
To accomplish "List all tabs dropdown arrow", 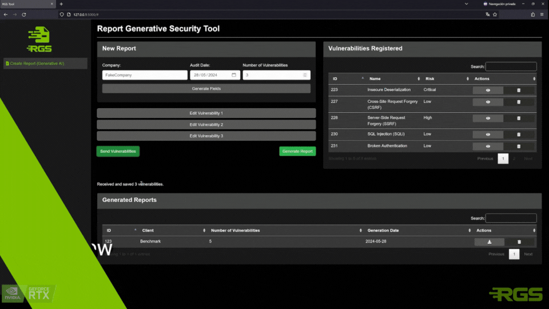I will point(467,4).
